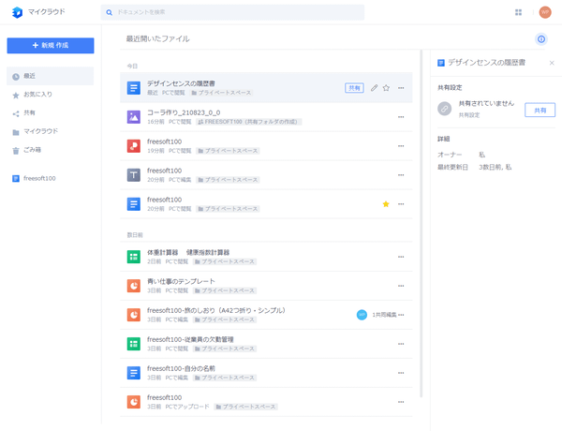Open お気に入り (Favorites) in the sidebar
This screenshot has height=431, width=562.
(37, 95)
